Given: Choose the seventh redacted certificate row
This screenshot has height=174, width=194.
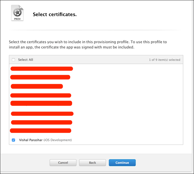Looking at the screenshot, I should (x=41, y=122).
